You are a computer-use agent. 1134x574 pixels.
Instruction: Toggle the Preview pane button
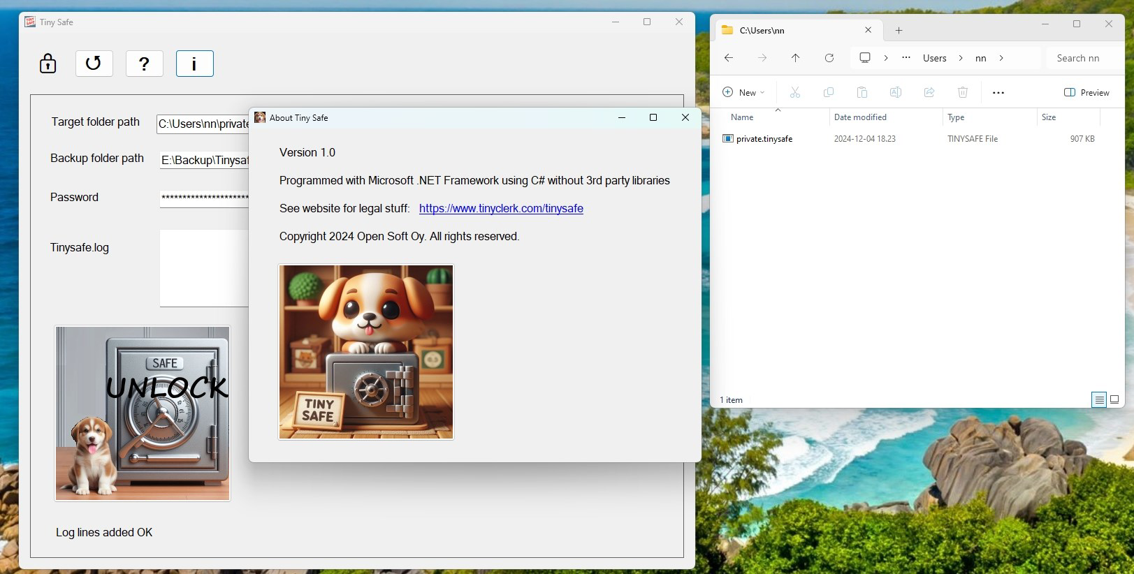click(1086, 92)
